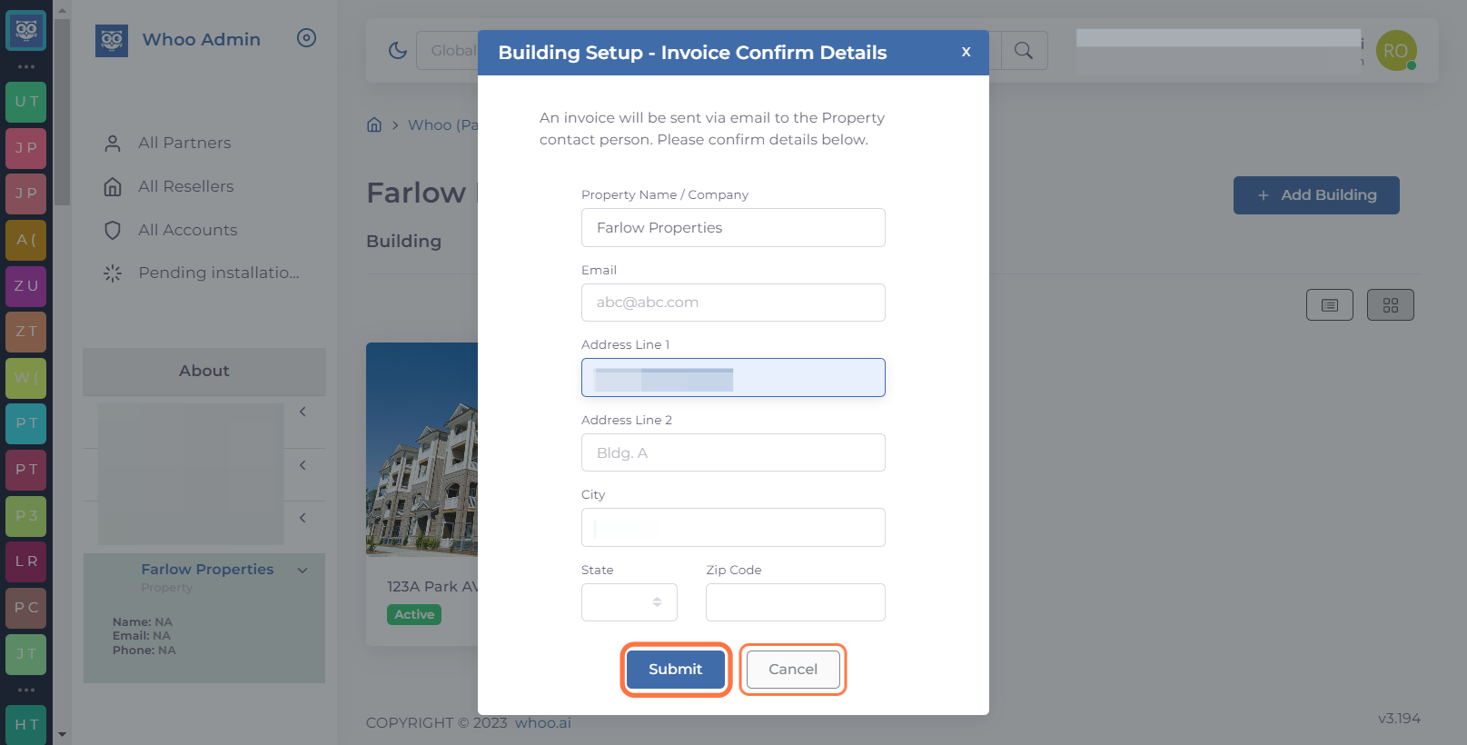Open the JT workspace tile
This screenshot has height=745, width=1467.
tap(26, 654)
